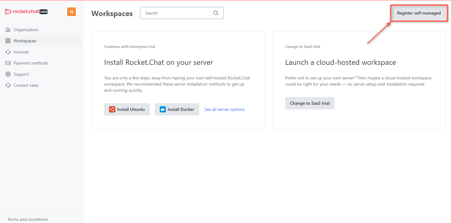
Task: Click the Workspaces grid icon
Action: [8, 41]
